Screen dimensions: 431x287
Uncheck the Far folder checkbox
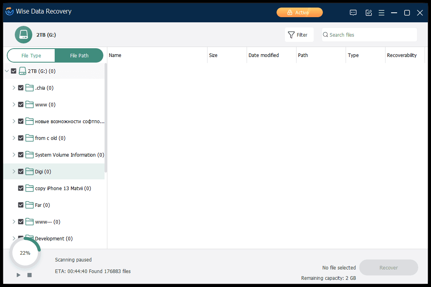coord(21,205)
